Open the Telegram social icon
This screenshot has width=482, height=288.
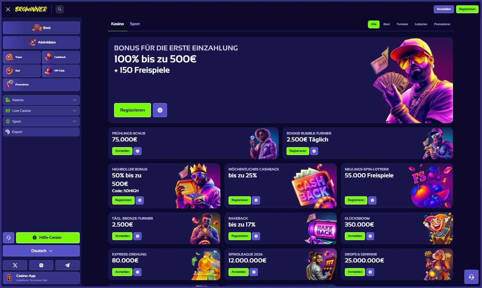tap(67, 265)
